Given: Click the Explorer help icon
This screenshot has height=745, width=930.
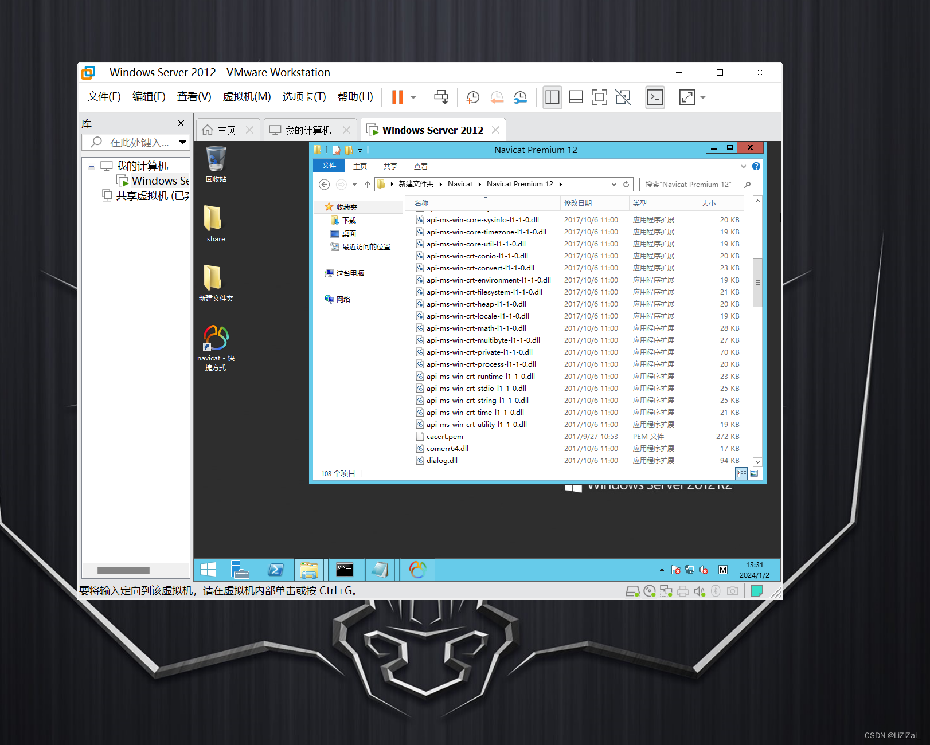Looking at the screenshot, I should [756, 166].
